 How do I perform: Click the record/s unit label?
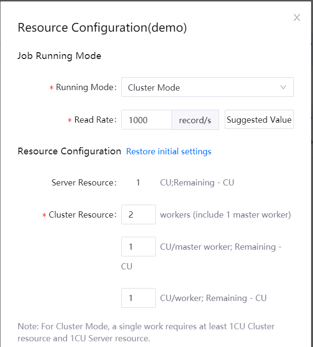(x=195, y=120)
